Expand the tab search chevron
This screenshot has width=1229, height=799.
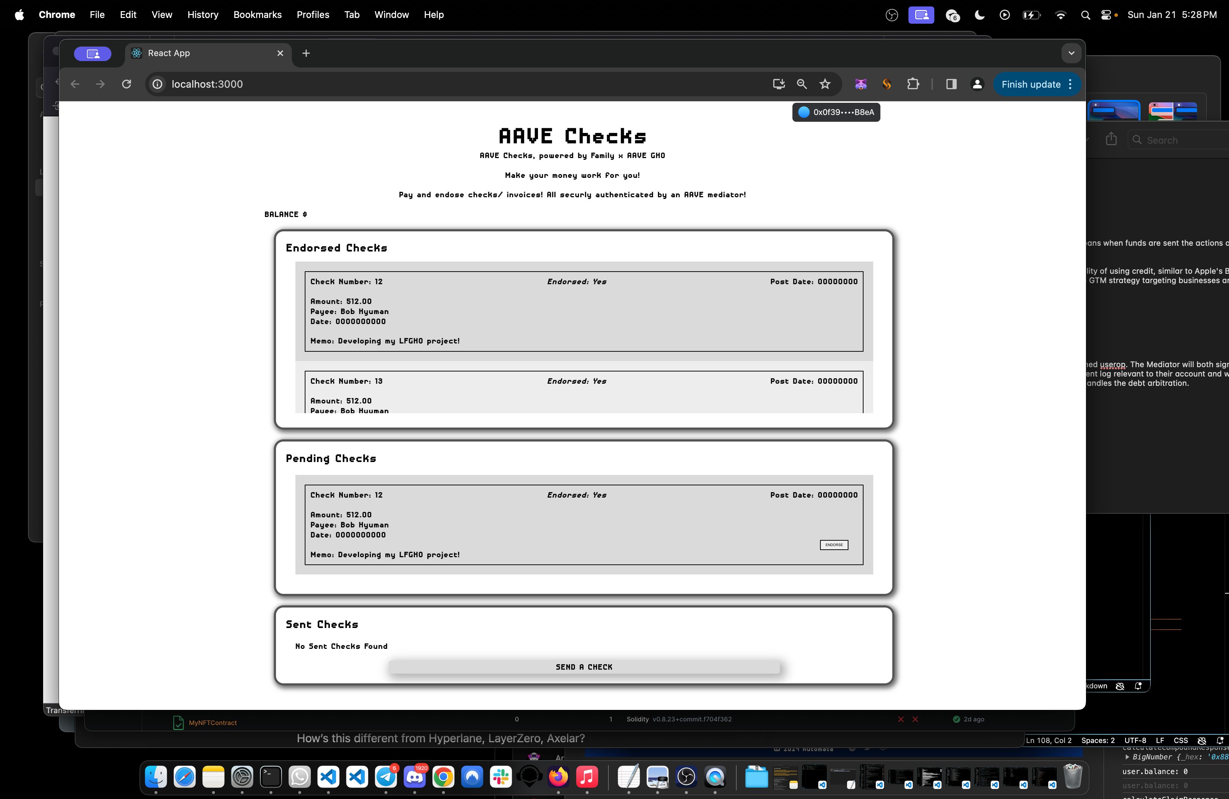[1072, 53]
